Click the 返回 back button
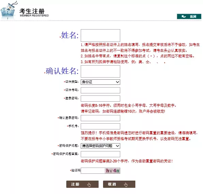 pyautogui.click(x=189, y=16)
